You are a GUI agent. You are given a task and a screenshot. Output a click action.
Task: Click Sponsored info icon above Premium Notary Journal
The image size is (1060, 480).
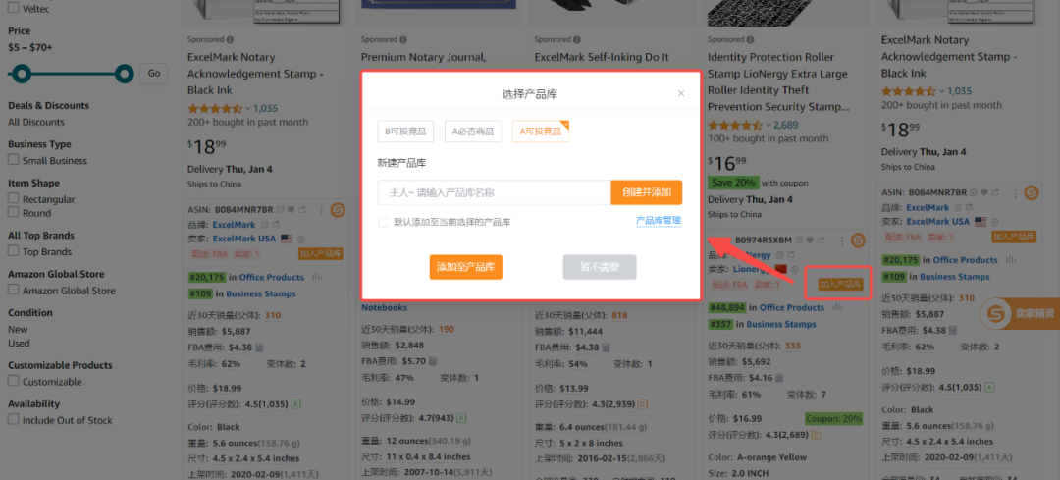coord(403,40)
